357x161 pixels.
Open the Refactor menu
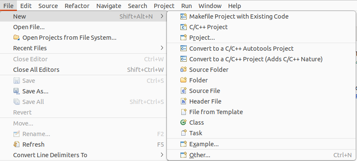(x=77, y=5)
